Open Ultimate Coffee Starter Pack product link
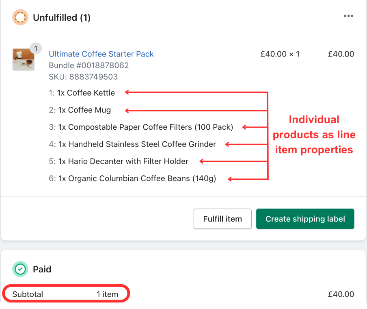Screen dimensions: 367x309 (101, 54)
